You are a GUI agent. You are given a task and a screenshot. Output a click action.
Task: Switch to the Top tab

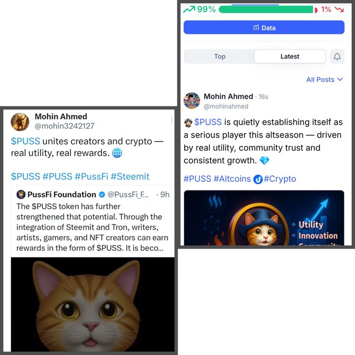pyautogui.click(x=220, y=57)
